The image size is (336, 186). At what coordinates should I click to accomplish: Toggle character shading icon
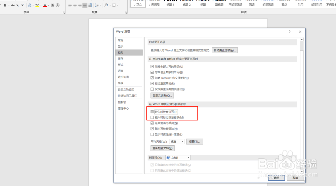point(52,5)
